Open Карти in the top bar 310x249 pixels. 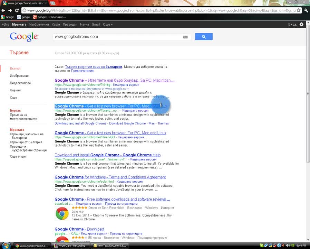(x=56, y=24)
